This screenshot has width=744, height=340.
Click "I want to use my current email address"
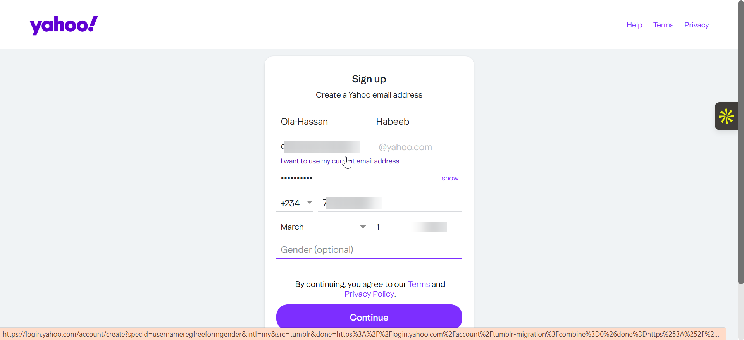point(339,161)
